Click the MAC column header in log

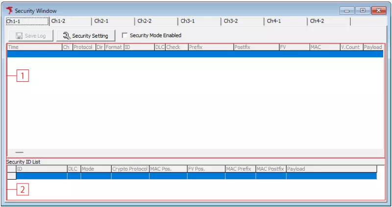325,47
